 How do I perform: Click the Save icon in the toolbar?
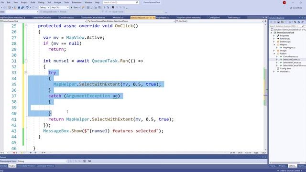click(19, 8)
